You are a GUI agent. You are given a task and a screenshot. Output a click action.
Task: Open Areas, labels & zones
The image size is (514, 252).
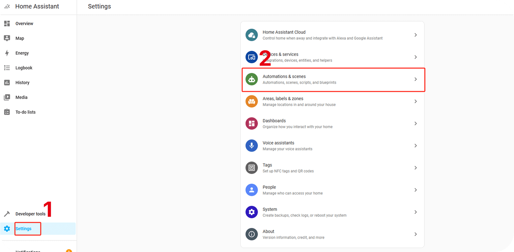(x=332, y=101)
